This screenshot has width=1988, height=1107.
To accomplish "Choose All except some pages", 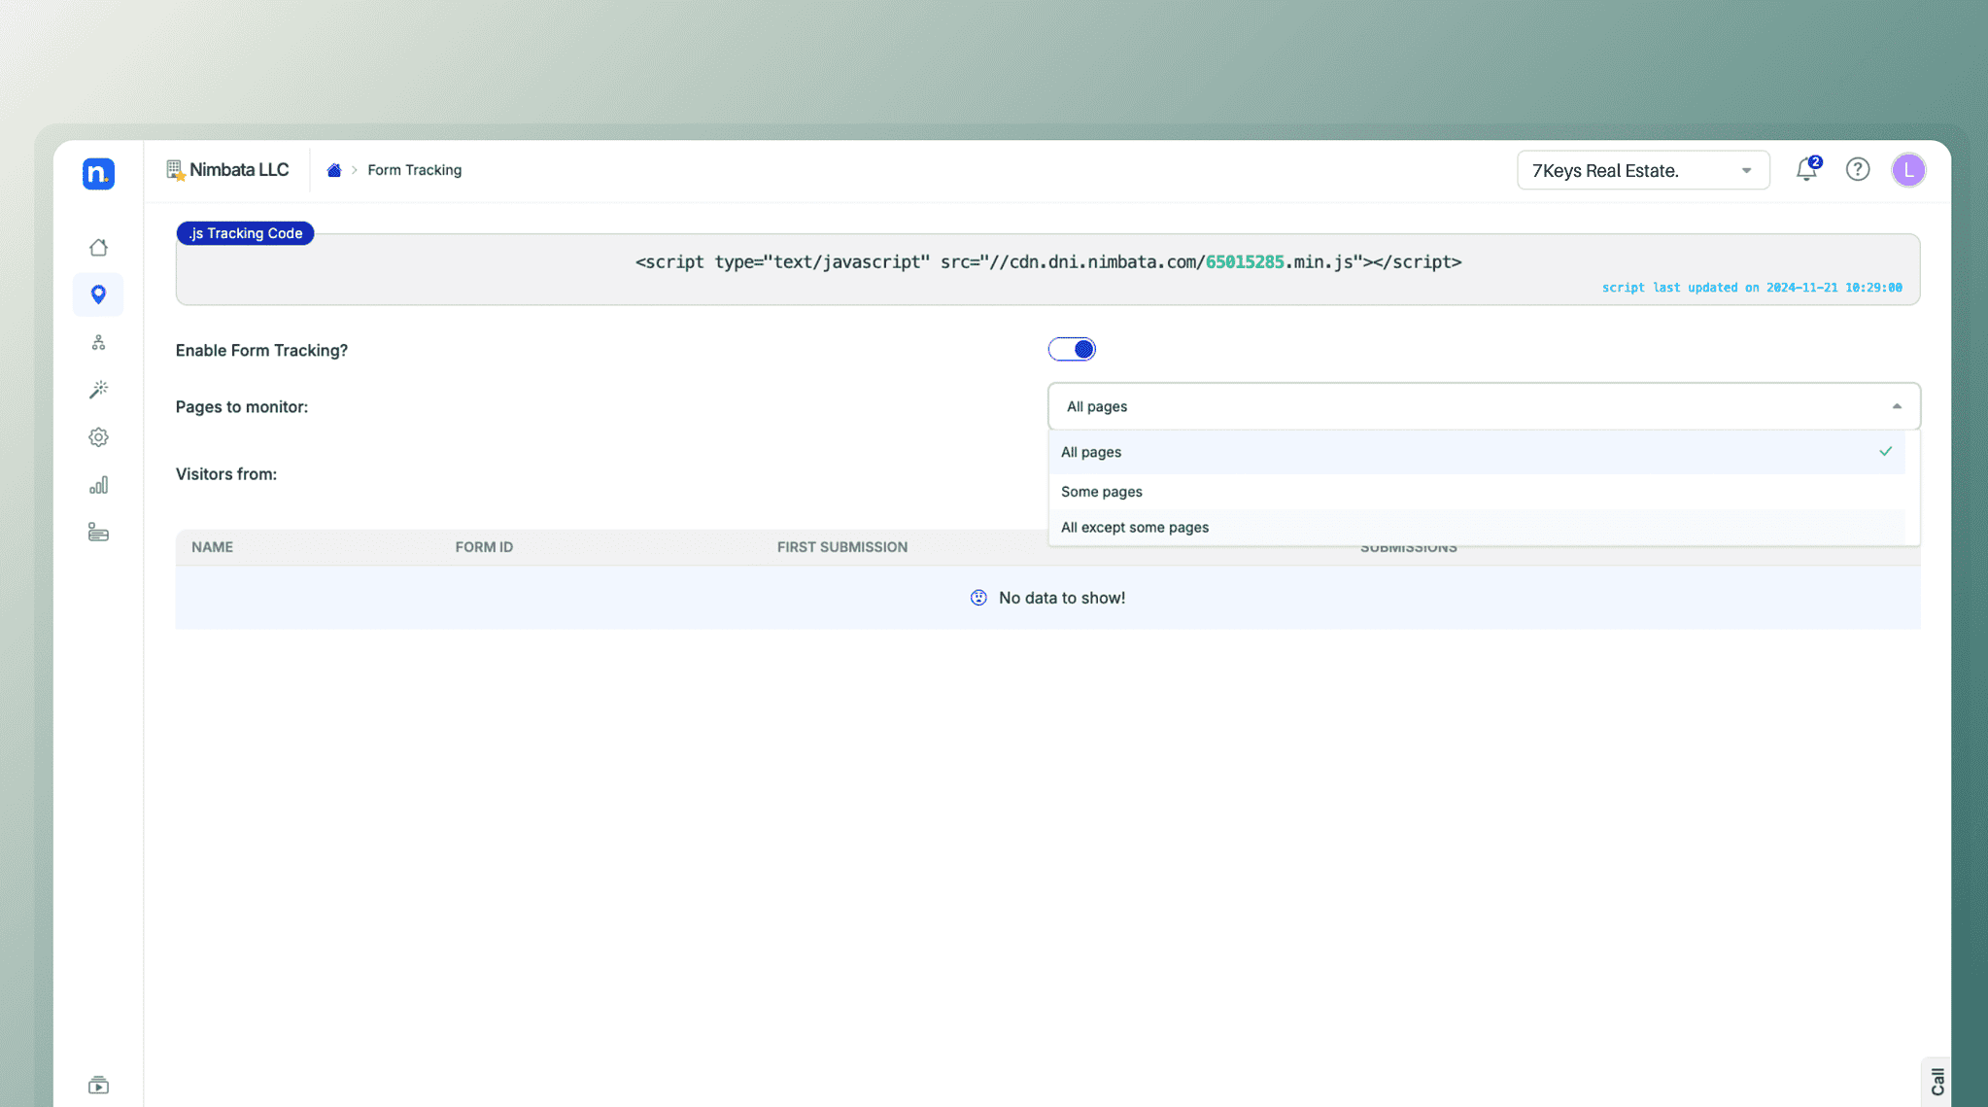I will coord(1134,527).
